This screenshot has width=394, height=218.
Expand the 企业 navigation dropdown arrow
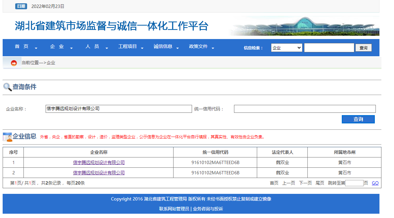point(71,48)
